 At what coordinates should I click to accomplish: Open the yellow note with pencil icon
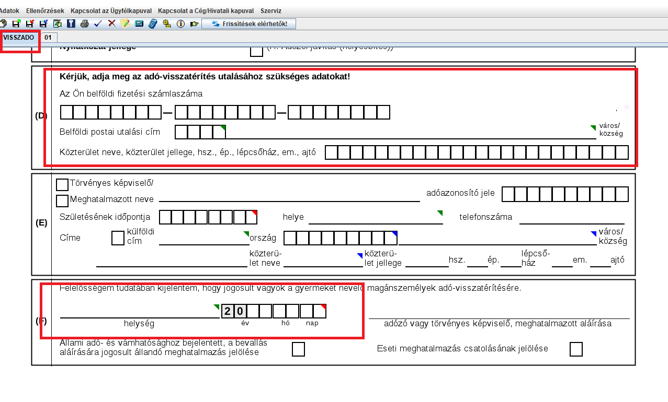coord(125,23)
